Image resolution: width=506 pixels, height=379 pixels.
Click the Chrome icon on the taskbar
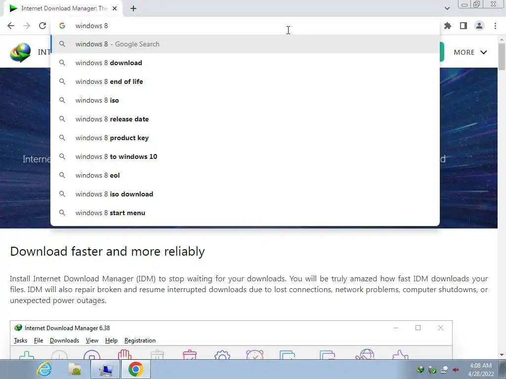(136, 369)
